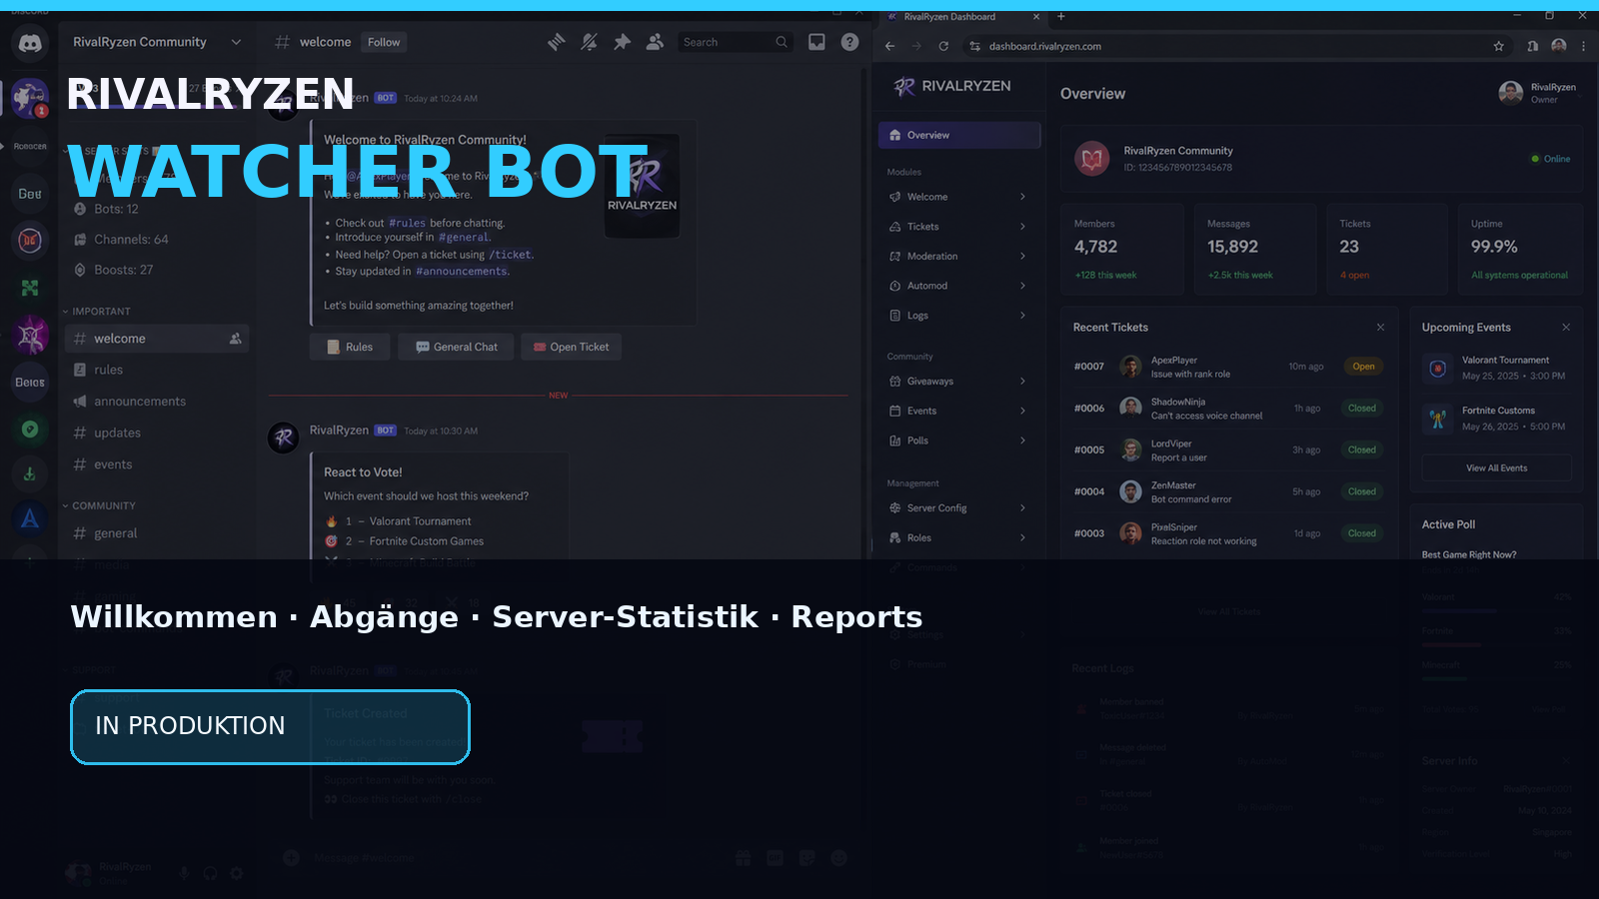Click the Valorant Tournament event icon

tap(1437, 368)
